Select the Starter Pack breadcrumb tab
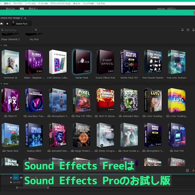This screenshot has height=195, width=195. coord(22,24)
